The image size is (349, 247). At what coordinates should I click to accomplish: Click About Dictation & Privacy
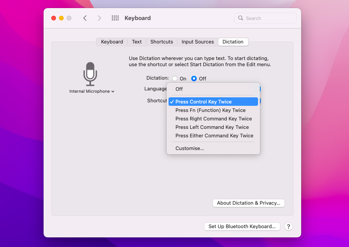coord(248,203)
